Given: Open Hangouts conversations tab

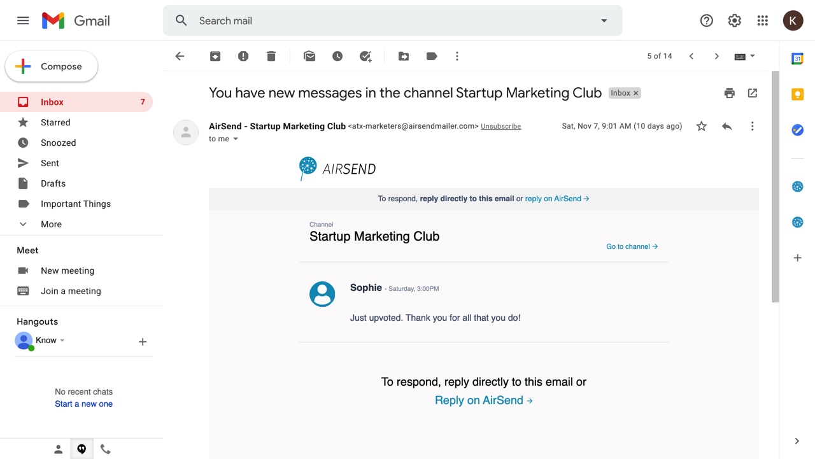Looking at the screenshot, I should (x=81, y=449).
